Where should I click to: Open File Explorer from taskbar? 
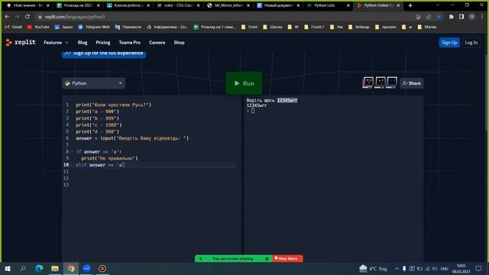point(55,268)
